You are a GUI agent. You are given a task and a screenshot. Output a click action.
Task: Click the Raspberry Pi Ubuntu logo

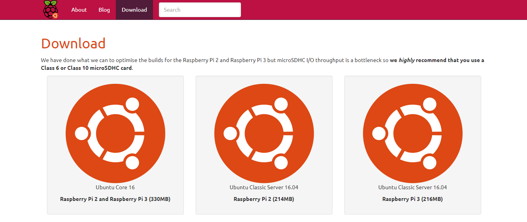pyautogui.click(x=50, y=9)
